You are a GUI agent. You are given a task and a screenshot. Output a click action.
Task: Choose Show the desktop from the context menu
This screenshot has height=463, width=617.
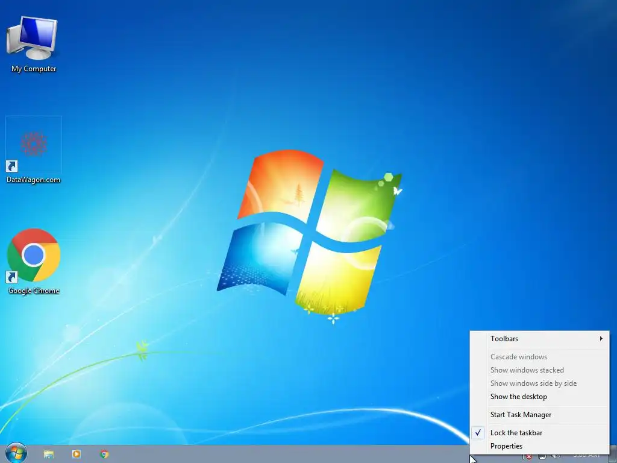pyautogui.click(x=539, y=397)
